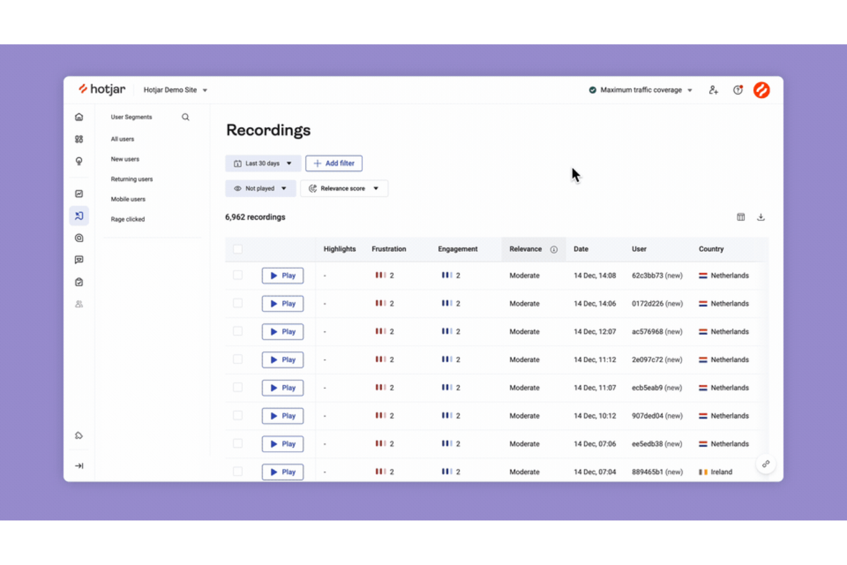Expand the Relevance score filter
The height and width of the screenshot is (565, 847).
point(344,188)
